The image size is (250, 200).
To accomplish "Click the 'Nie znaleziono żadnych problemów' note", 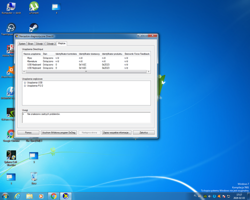I will tap(43, 114).
